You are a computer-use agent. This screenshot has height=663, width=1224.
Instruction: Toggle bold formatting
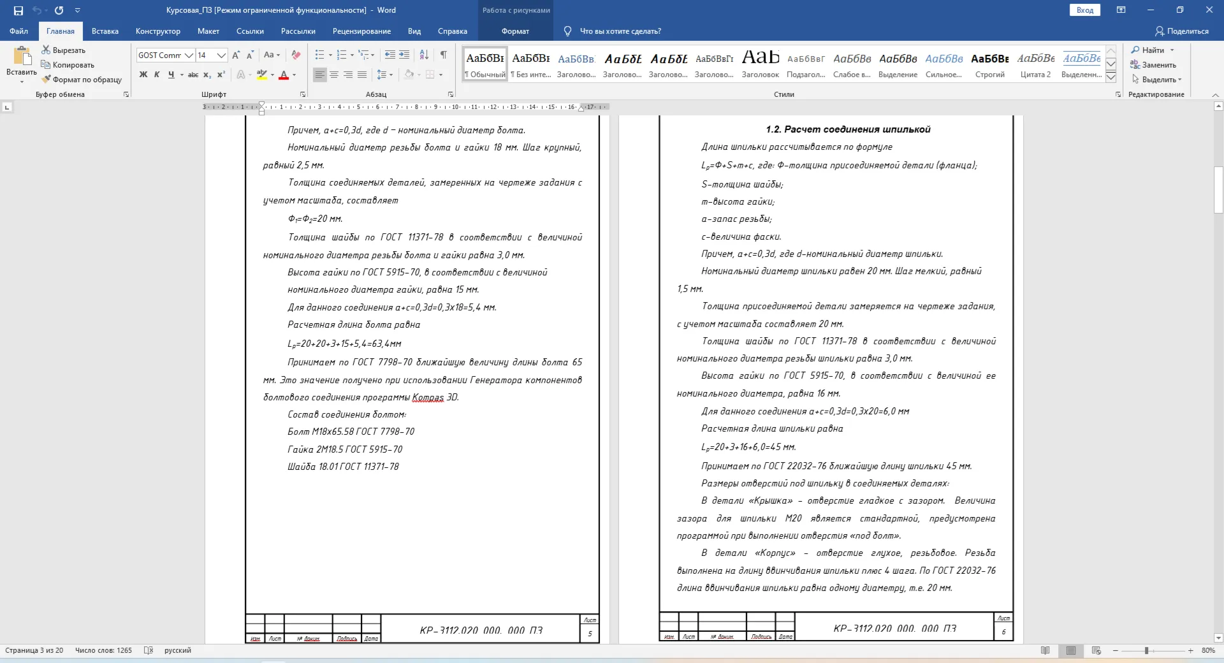tap(143, 75)
